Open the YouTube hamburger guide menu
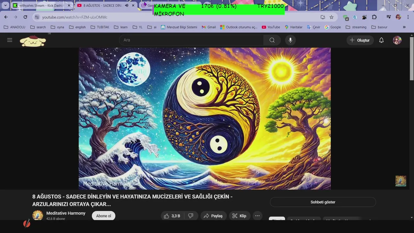Image resolution: width=414 pixels, height=233 pixels. (10, 40)
